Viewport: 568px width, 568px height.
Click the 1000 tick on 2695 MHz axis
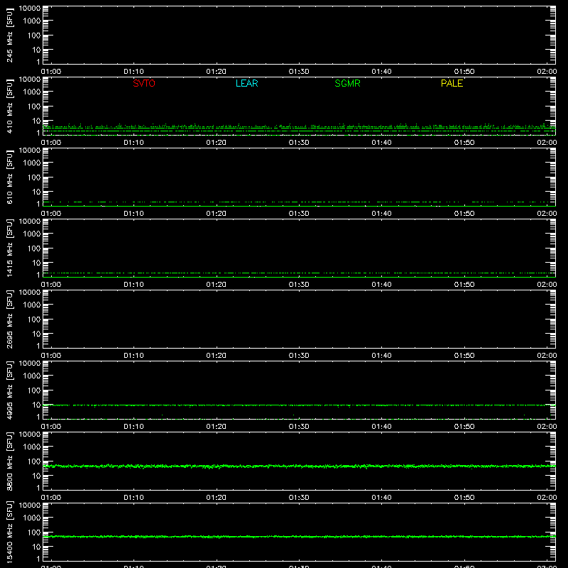(32, 305)
